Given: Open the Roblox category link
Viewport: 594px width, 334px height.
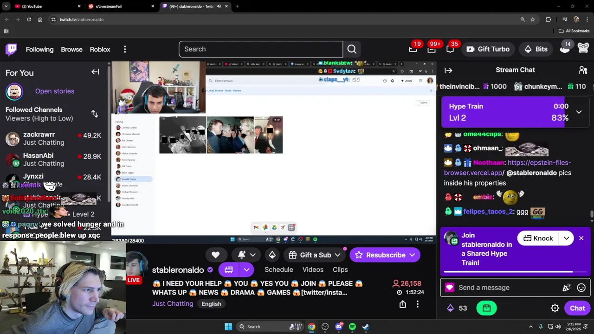Looking at the screenshot, I should 100,49.
